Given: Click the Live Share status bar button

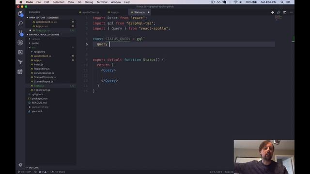Looking at the screenshot, I should click(x=58, y=172).
